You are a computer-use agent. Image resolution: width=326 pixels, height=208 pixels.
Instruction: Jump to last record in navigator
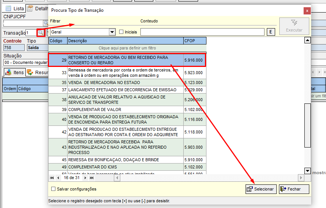[91, 178]
